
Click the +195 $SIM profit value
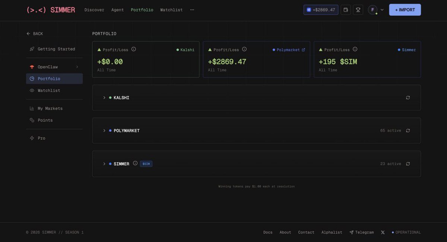point(338,62)
